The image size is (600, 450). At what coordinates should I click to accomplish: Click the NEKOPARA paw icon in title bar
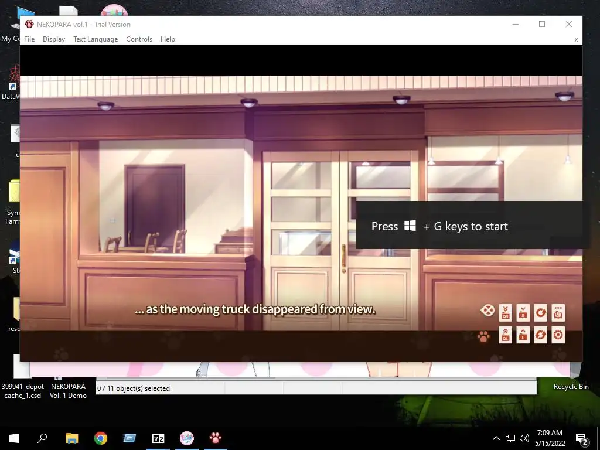[x=29, y=24]
